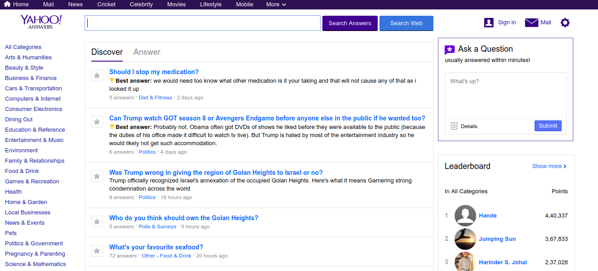Click the Sign in link

(x=507, y=22)
